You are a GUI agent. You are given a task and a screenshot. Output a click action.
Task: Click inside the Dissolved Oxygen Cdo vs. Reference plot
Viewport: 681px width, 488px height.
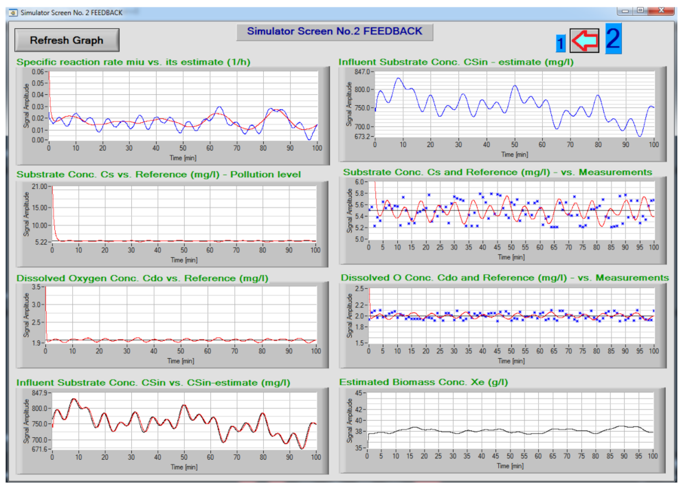click(181, 315)
